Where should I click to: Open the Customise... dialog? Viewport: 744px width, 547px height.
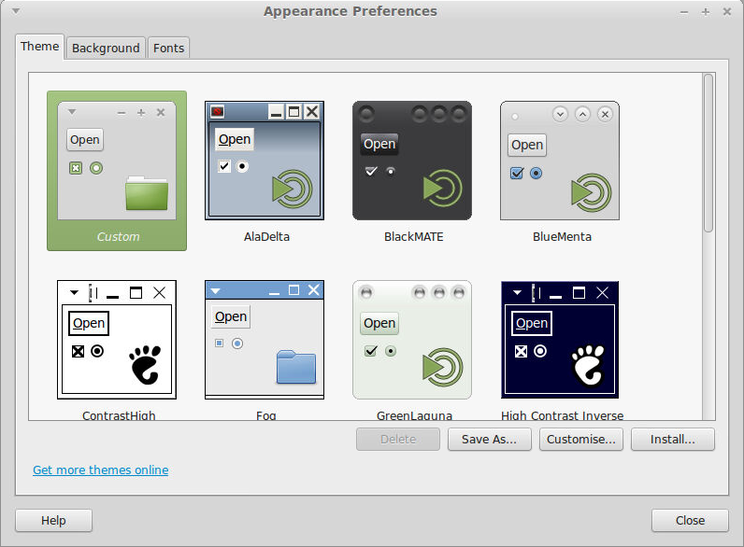click(581, 440)
